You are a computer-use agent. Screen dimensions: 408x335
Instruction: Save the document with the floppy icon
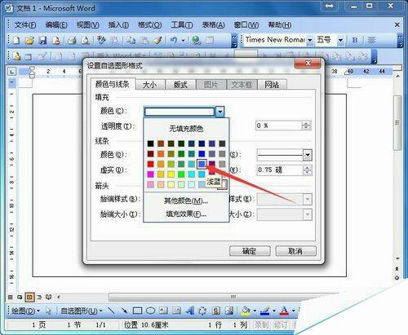(x=42, y=41)
